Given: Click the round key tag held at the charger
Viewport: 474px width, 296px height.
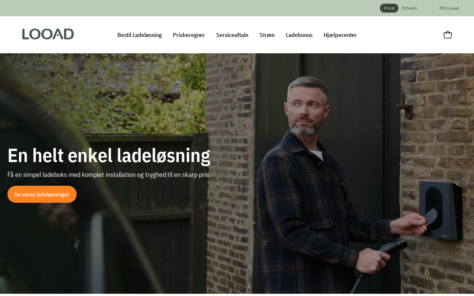Looking at the screenshot, I should tap(431, 216).
